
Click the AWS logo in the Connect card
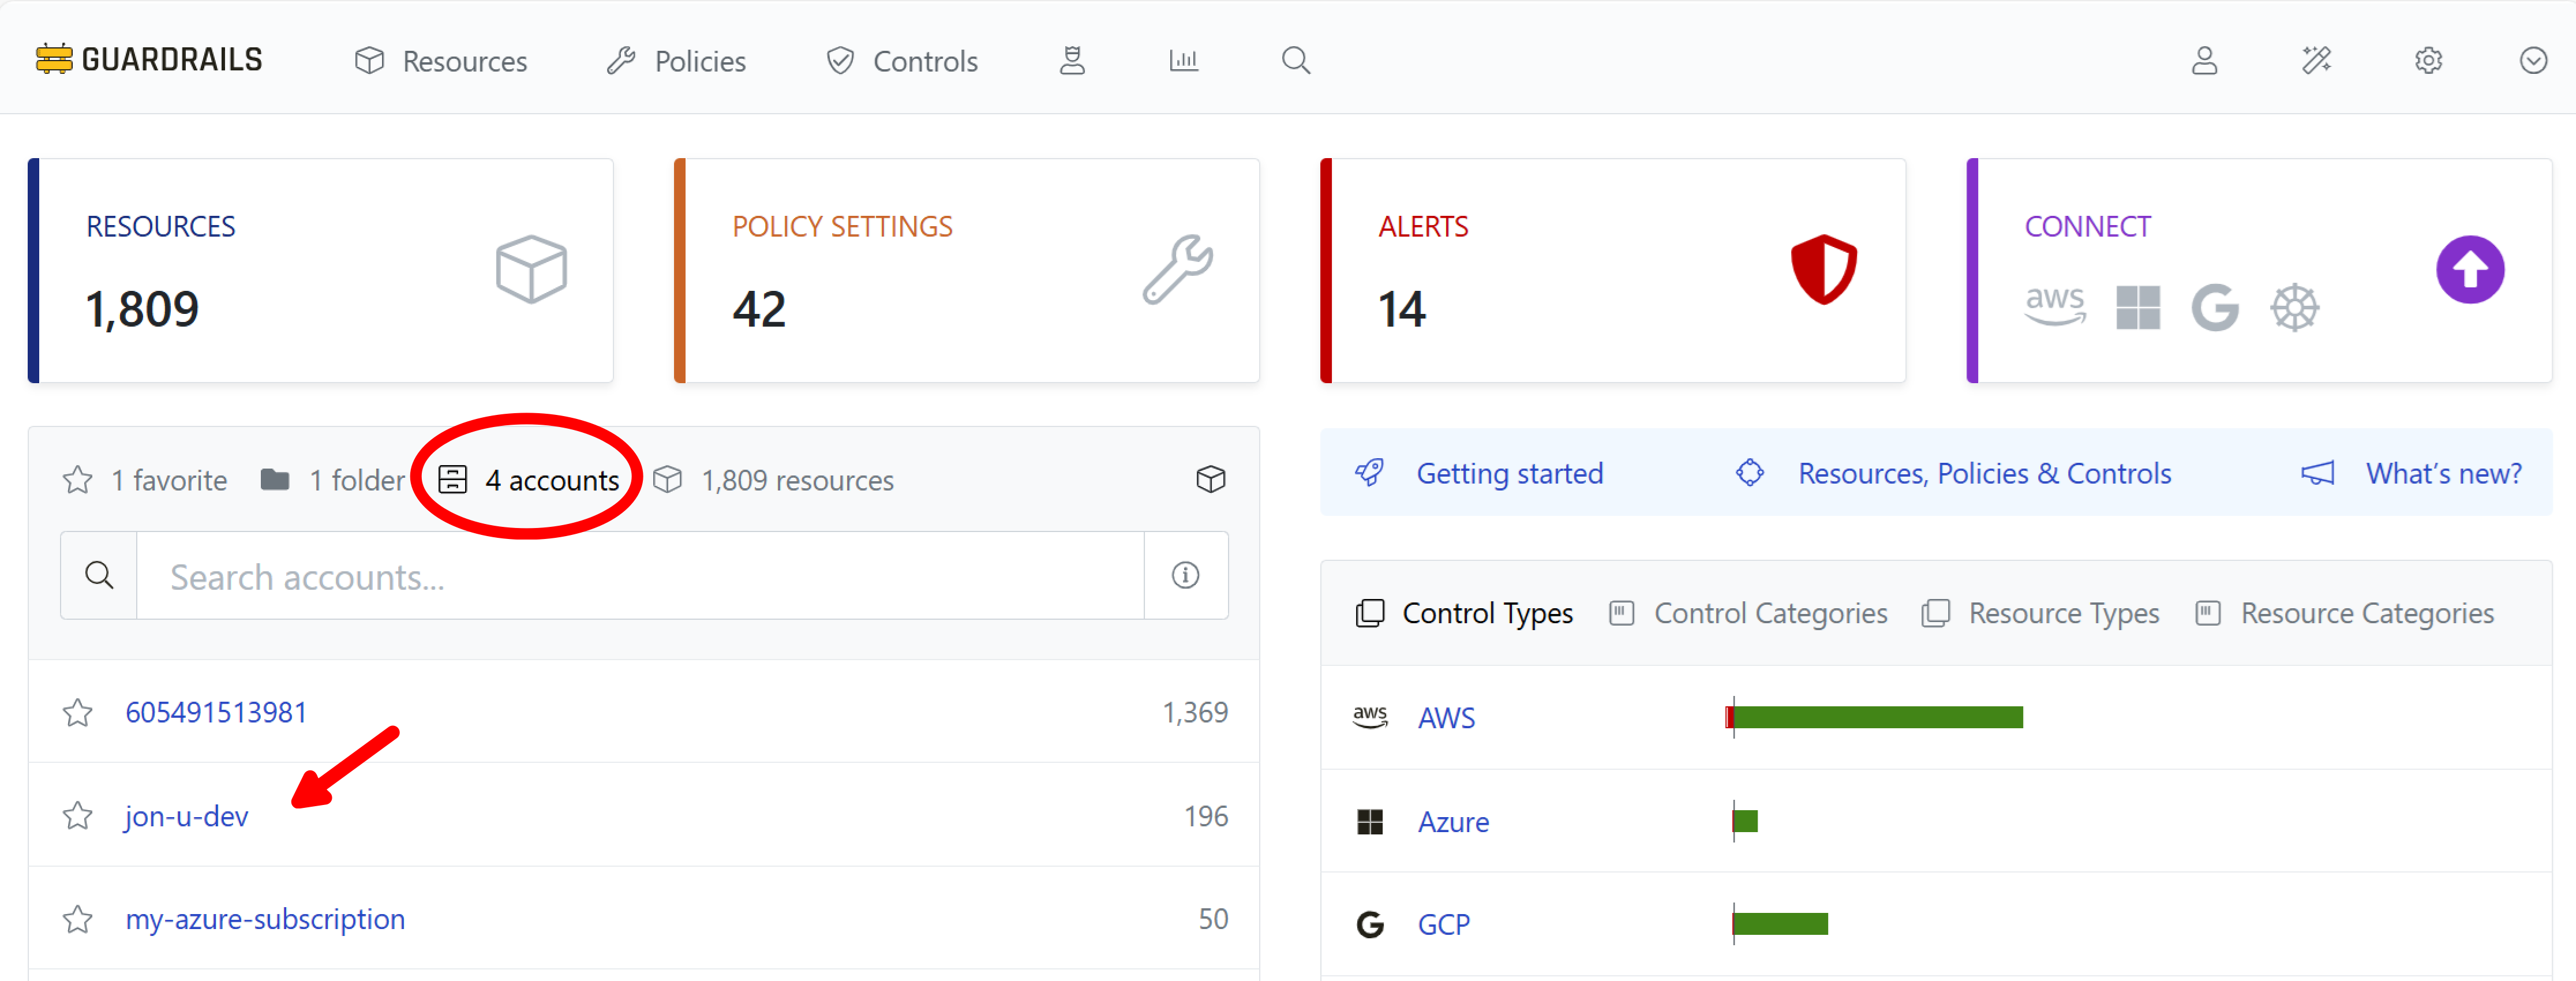point(2055,307)
